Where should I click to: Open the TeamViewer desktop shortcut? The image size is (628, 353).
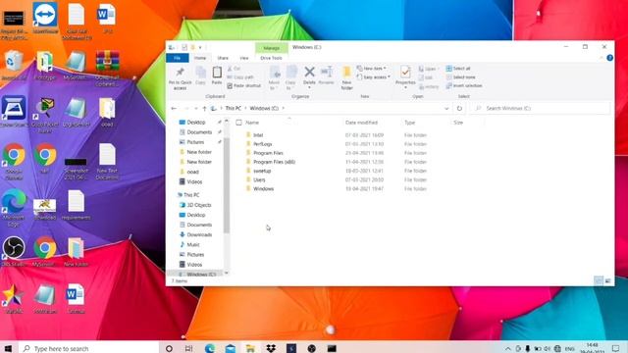pos(45,18)
